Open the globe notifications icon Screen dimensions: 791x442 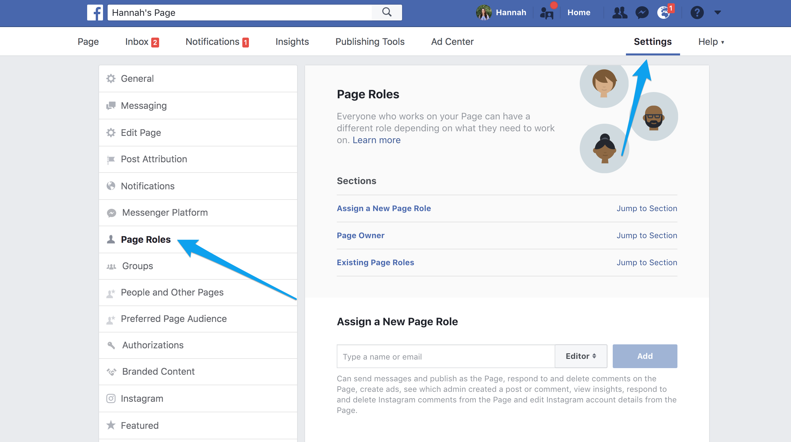[x=664, y=13]
